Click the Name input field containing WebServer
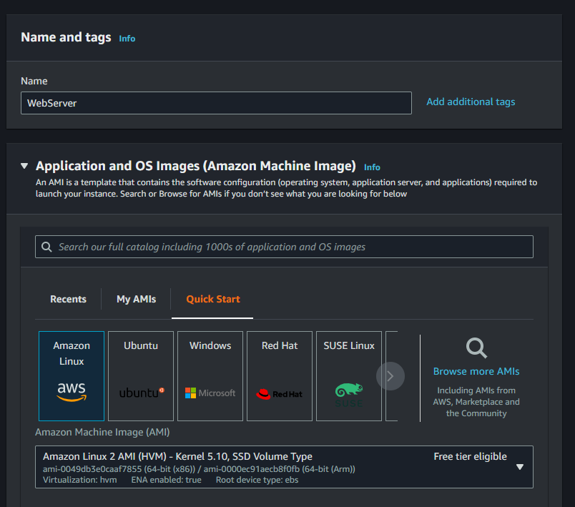575x507 pixels. point(216,103)
